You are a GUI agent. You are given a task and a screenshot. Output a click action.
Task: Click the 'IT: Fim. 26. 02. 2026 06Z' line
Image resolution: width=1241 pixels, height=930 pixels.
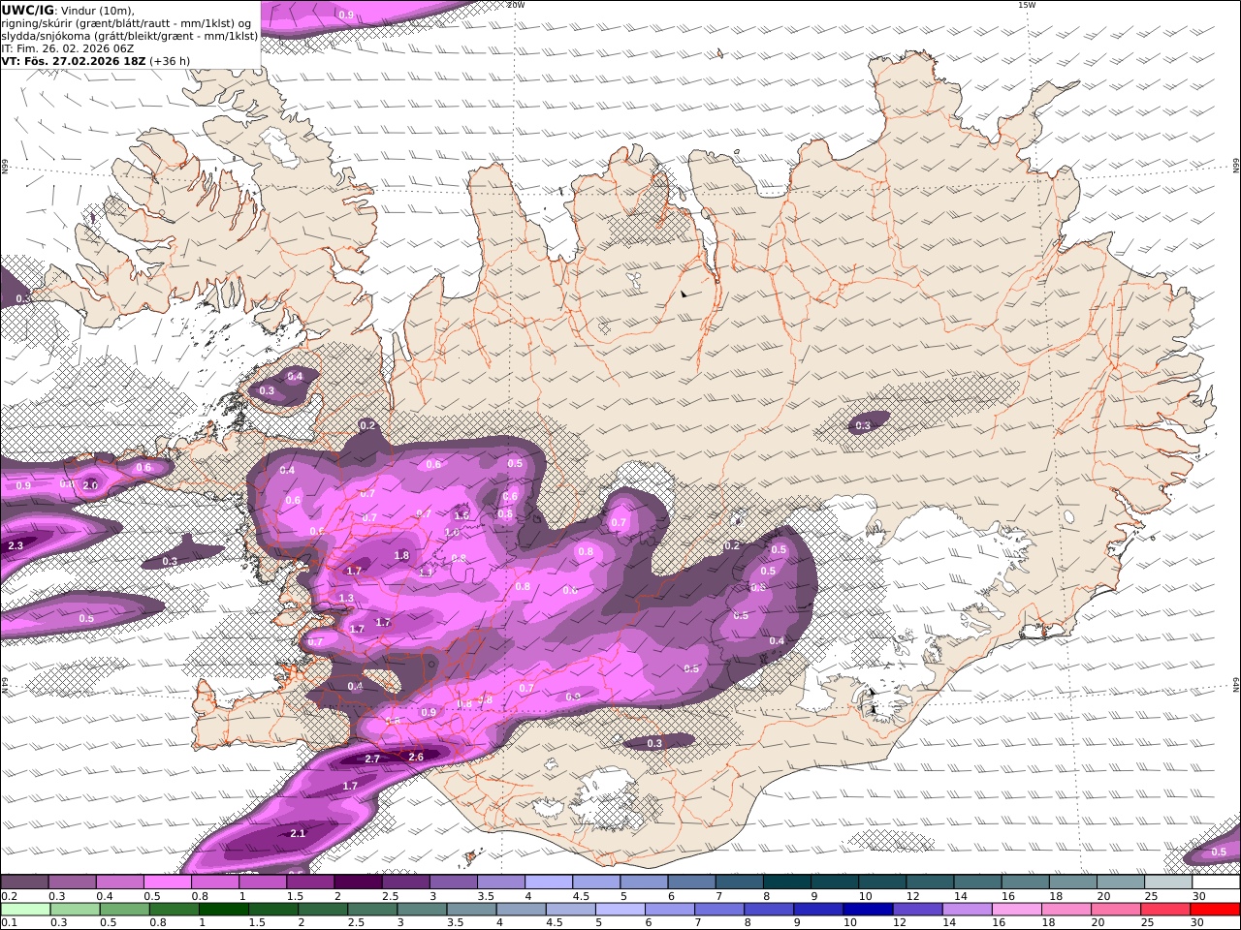[68, 48]
